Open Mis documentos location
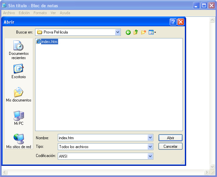This screenshot has width=217, height=177. point(18,95)
